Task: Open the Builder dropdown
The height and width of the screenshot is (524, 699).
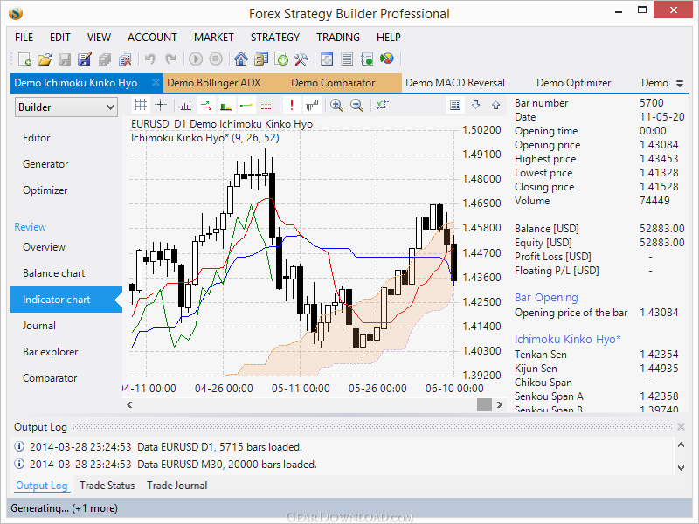Action: pyautogui.click(x=66, y=107)
